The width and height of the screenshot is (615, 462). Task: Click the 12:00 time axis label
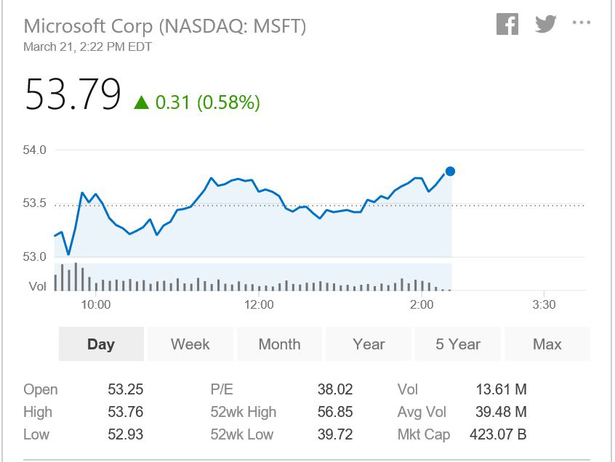(x=259, y=304)
